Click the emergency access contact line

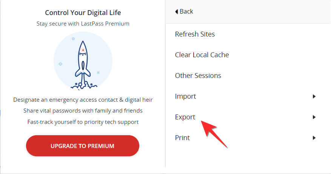[83, 100]
